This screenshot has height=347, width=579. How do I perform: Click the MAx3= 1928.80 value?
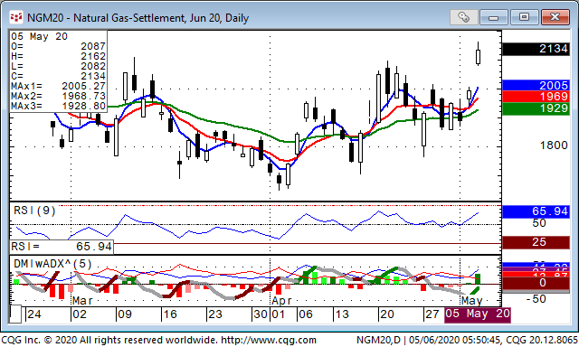coord(58,107)
